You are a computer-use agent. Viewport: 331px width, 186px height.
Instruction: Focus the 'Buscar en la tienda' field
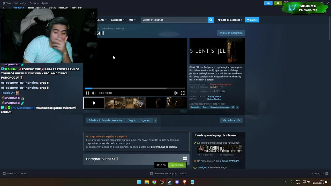click(x=174, y=20)
